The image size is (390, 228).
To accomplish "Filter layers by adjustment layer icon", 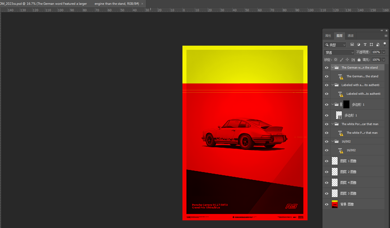I will pyautogui.click(x=359, y=45).
